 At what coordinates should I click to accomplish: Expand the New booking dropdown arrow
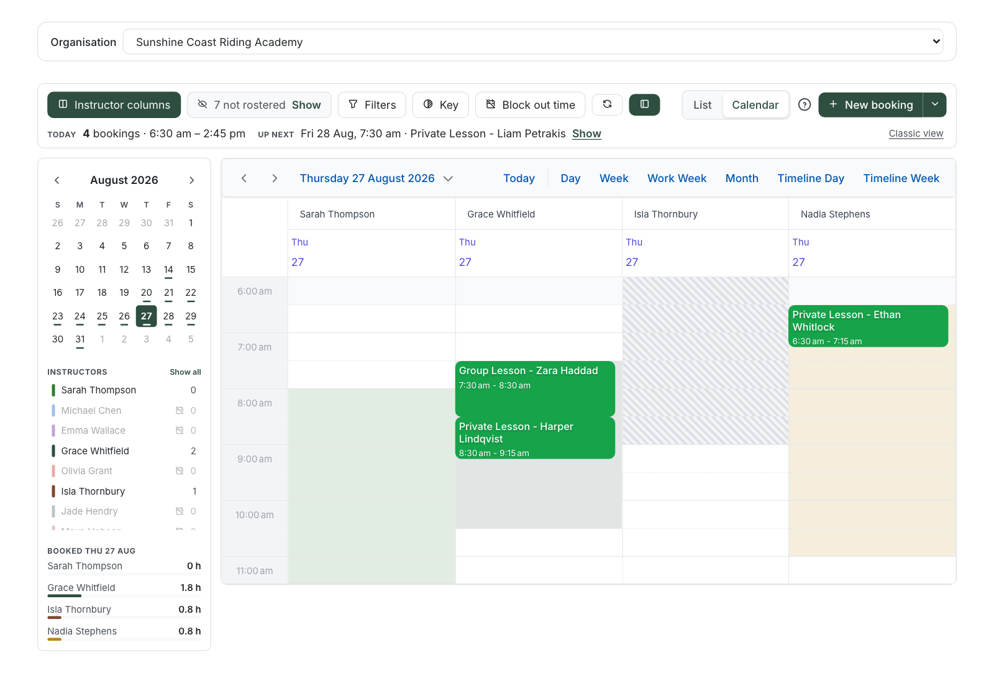pos(935,105)
